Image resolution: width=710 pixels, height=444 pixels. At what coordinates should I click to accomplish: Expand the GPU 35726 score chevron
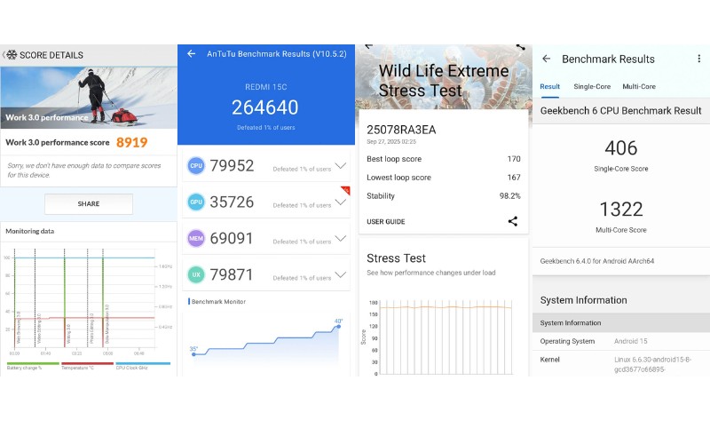click(x=340, y=202)
